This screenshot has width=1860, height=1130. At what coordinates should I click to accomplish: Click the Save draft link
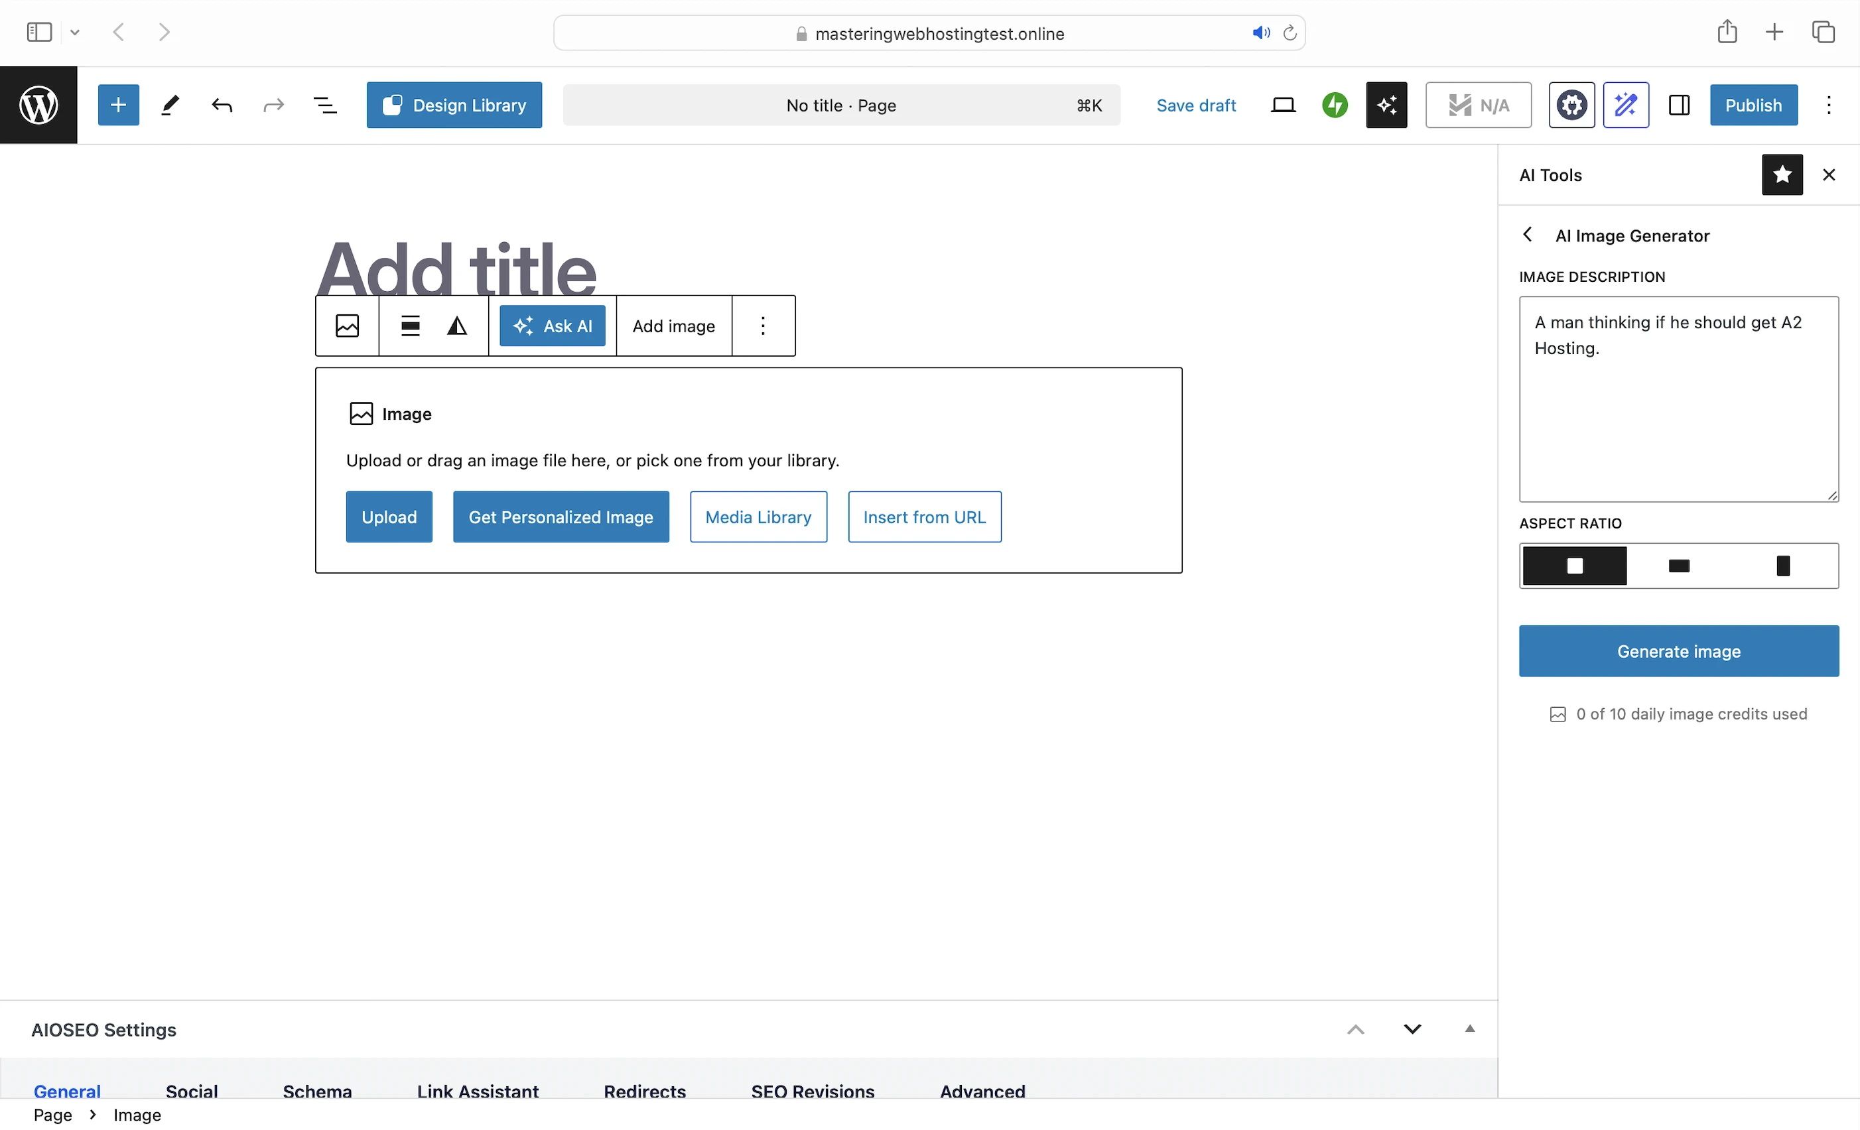click(x=1196, y=105)
